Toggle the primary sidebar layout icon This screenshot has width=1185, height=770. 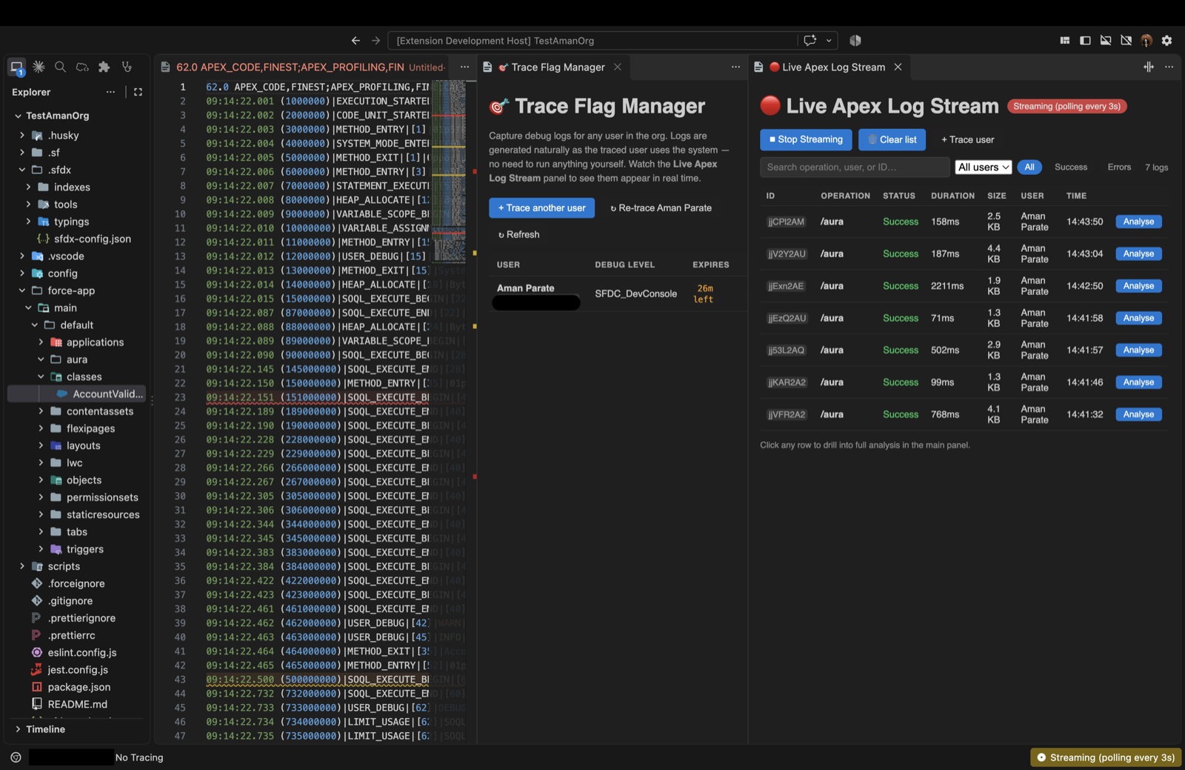[1086, 41]
